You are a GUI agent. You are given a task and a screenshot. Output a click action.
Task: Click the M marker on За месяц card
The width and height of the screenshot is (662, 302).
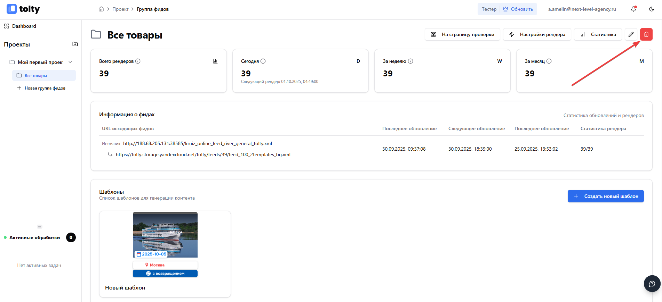(641, 61)
